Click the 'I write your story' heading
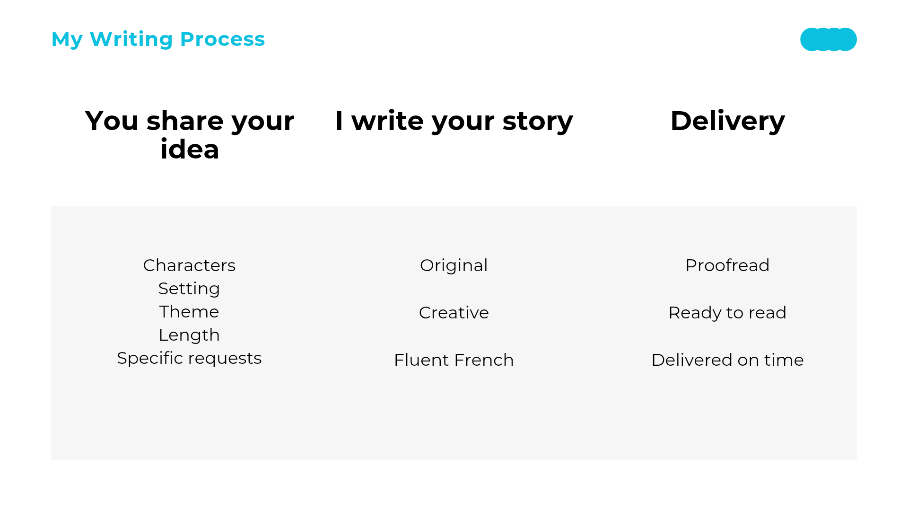 [454, 121]
